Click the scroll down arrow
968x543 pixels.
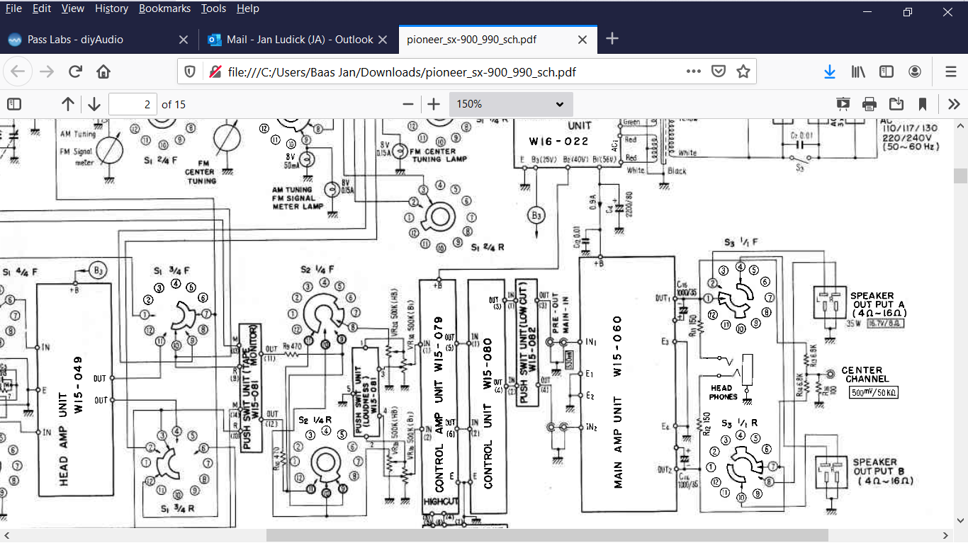pyautogui.click(x=961, y=521)
